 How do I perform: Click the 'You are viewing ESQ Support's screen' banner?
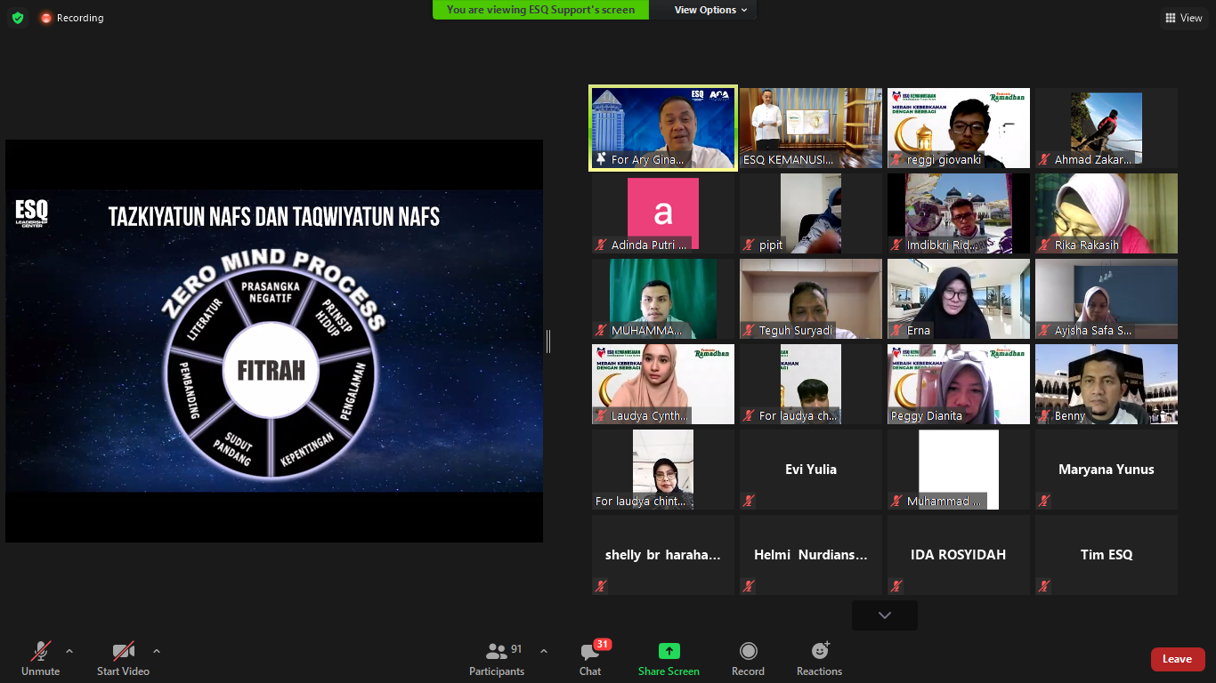point(540,10)
